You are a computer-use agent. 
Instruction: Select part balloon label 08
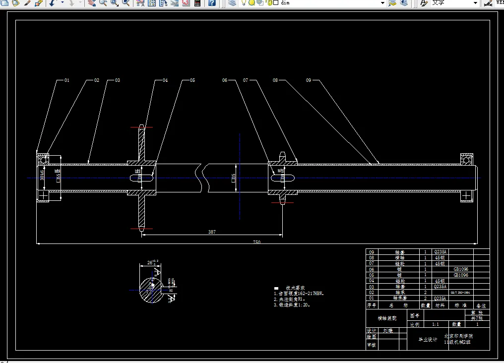click(x=275, y=80)
